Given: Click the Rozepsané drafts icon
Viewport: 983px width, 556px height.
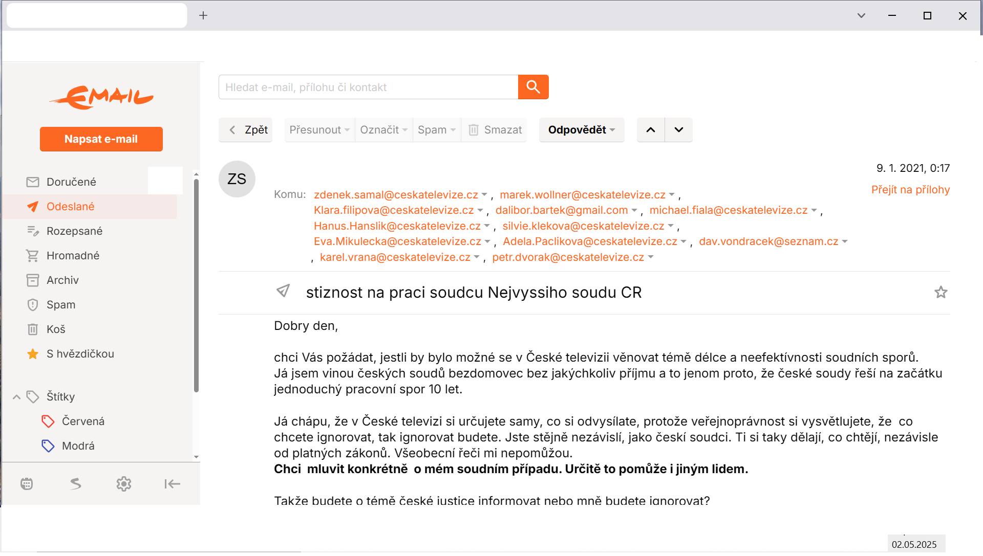Looking at the screenshot, I should pos(33,231).
